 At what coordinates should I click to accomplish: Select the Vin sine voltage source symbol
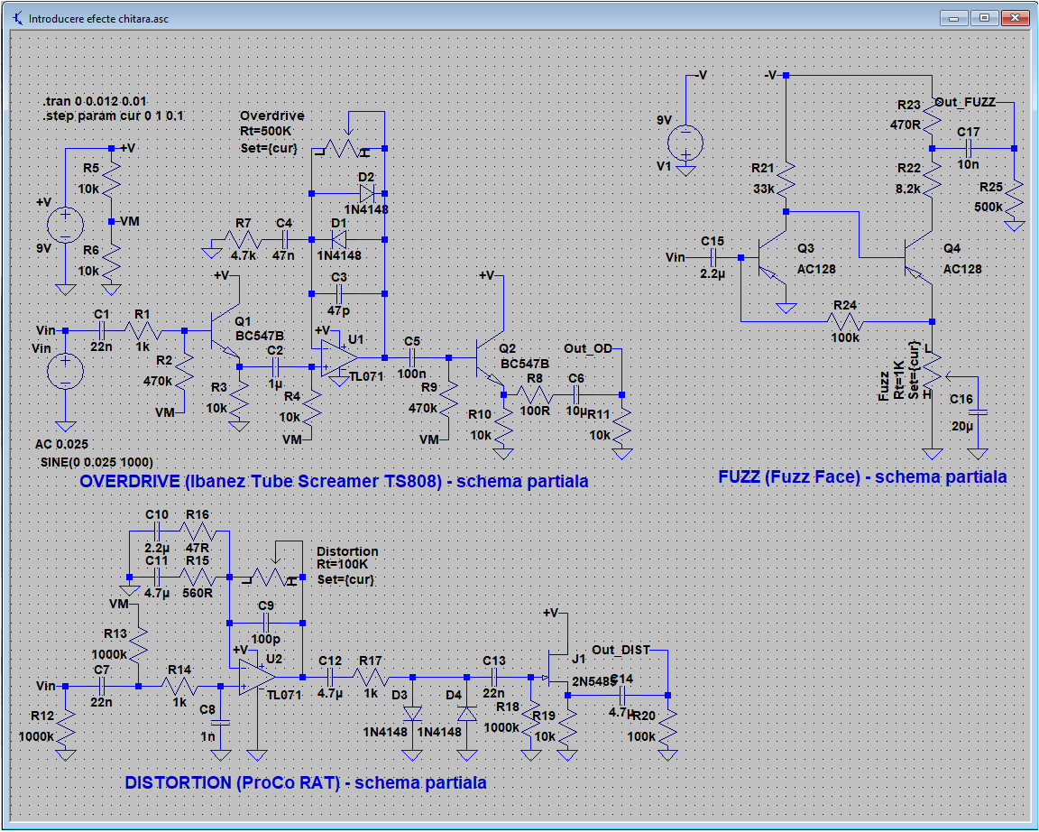pos(66,371)
